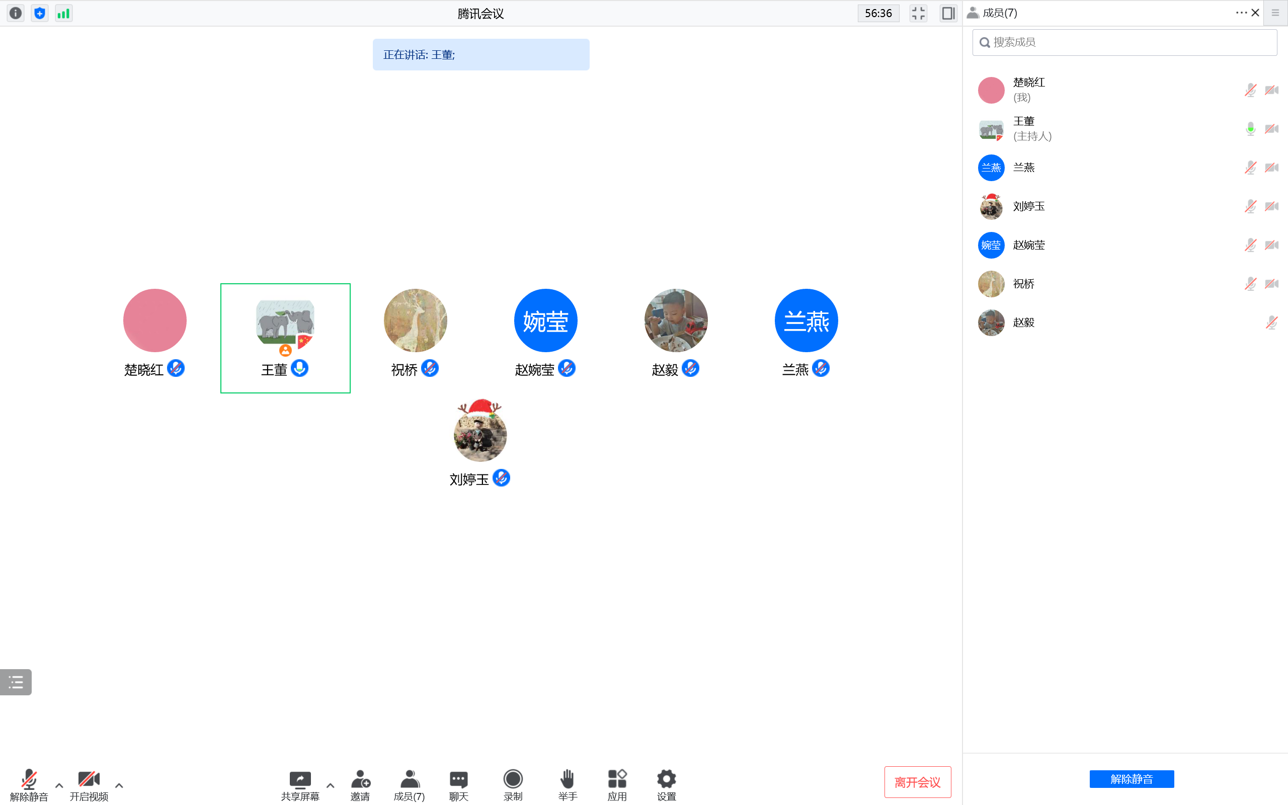Viewport: 1288px width, 805px height.
Task: Select 楚晓红 avatar in the meeting grid
Action: pyautogui.click(x=155, y=320)
